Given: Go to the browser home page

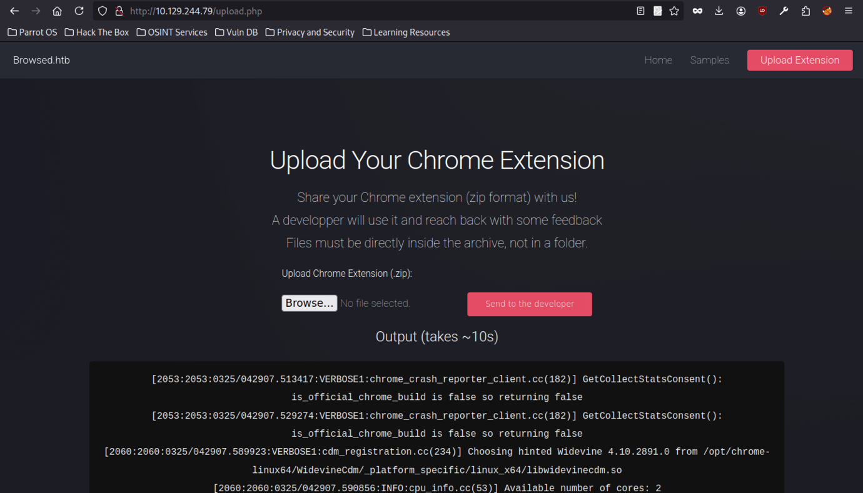Looking at the screenshot, I should click(57, 11).
